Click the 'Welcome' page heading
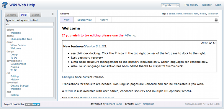The width and height of the screenshot is (224, 109). 71,28
